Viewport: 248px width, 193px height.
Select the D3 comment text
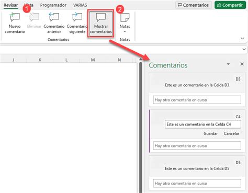point(197,85)
